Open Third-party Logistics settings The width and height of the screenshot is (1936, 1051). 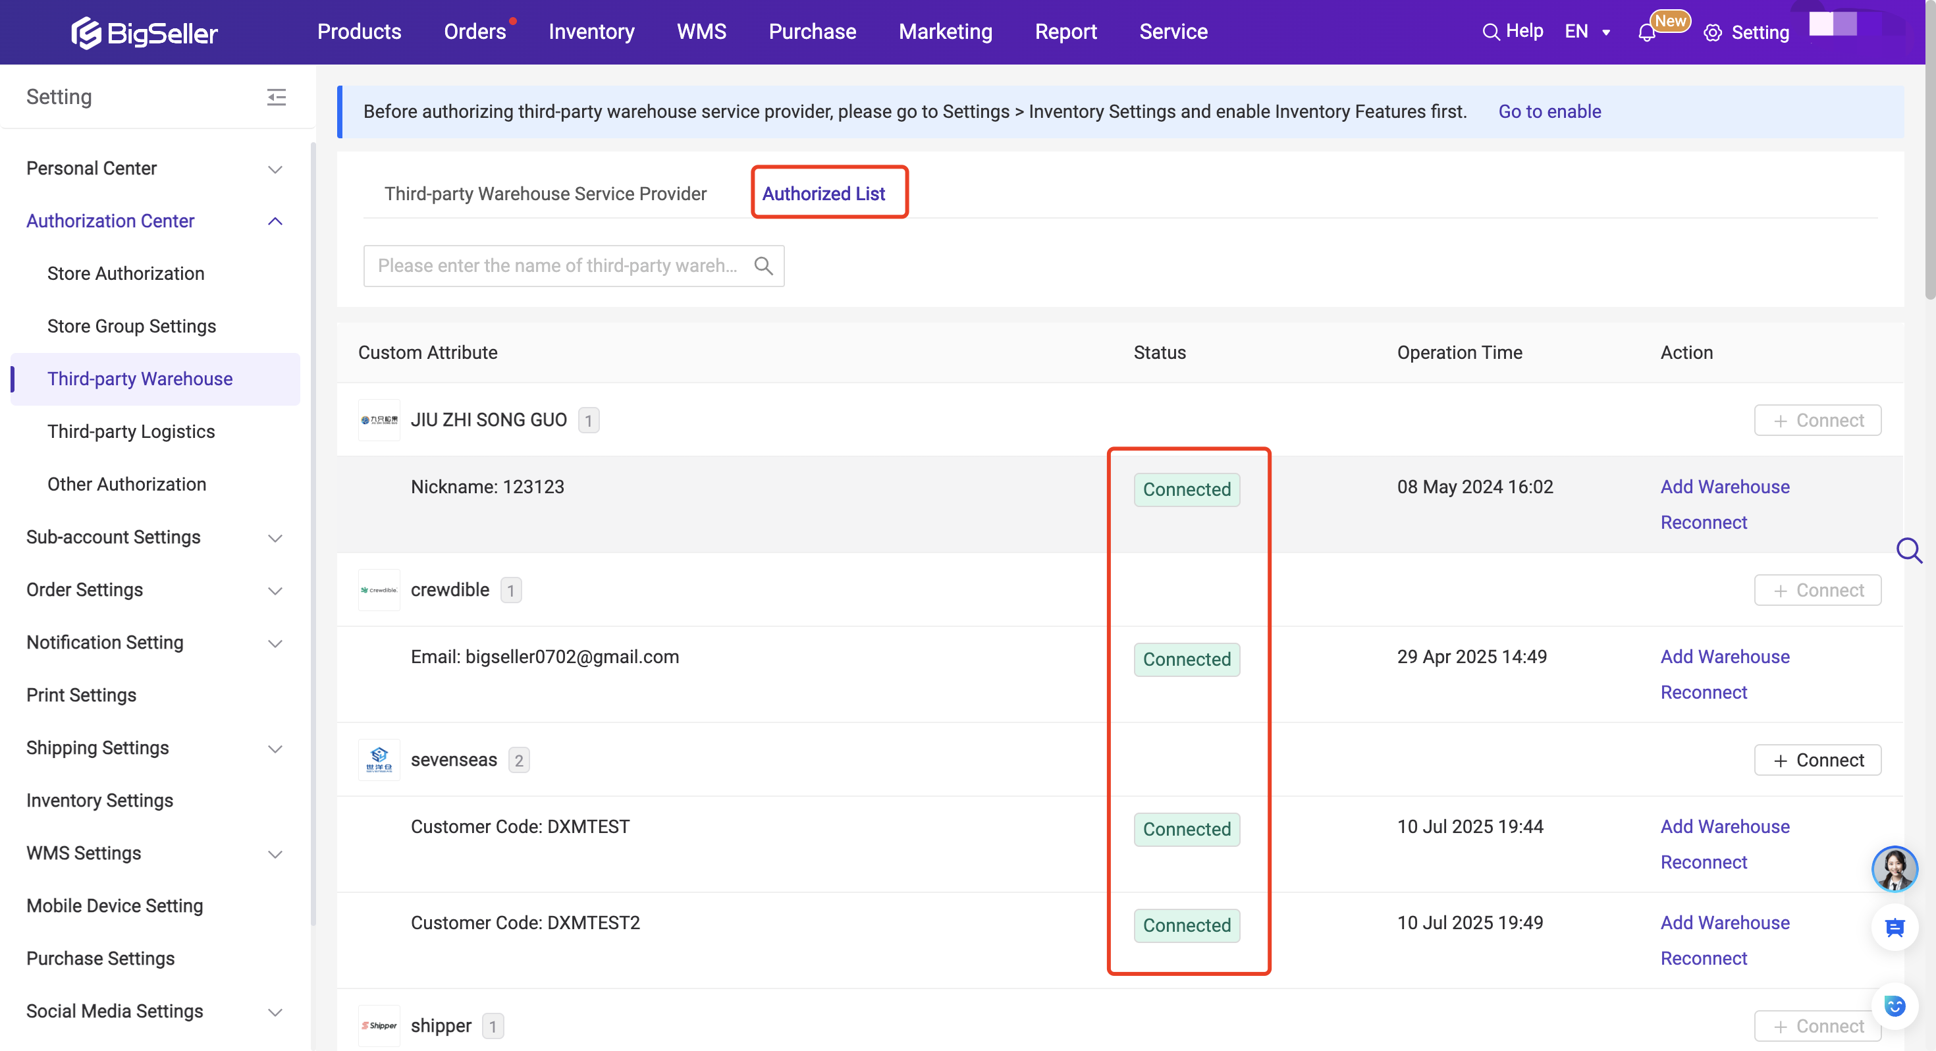click(131, 431)
